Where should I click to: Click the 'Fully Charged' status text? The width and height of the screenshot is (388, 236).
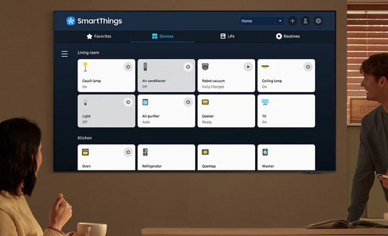(x=213, y=87)
